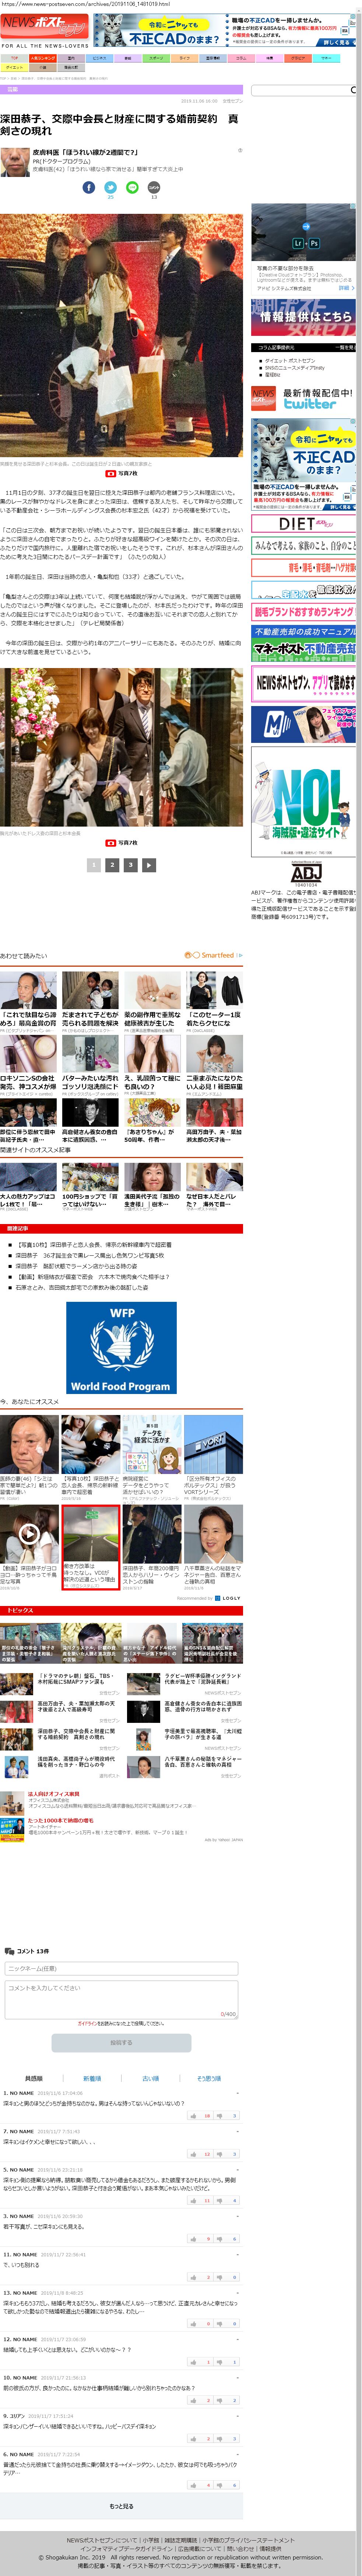Expand more comments with もっと見る

[x=121, y=2506]
